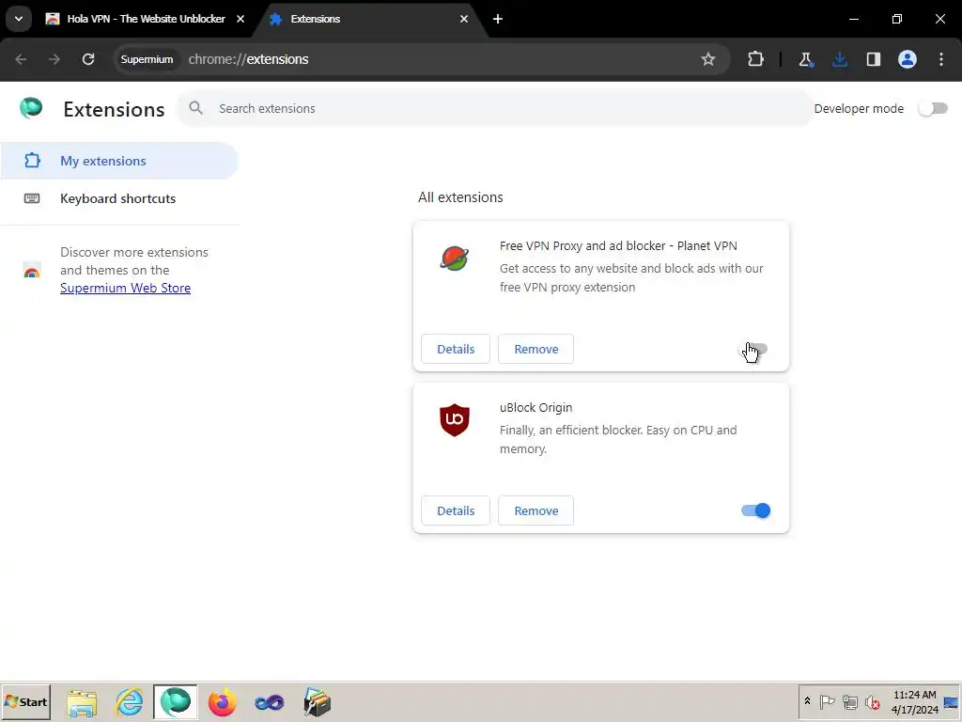
Task: Click the uBlock Origin shield icon
Action: coord(455,420)
